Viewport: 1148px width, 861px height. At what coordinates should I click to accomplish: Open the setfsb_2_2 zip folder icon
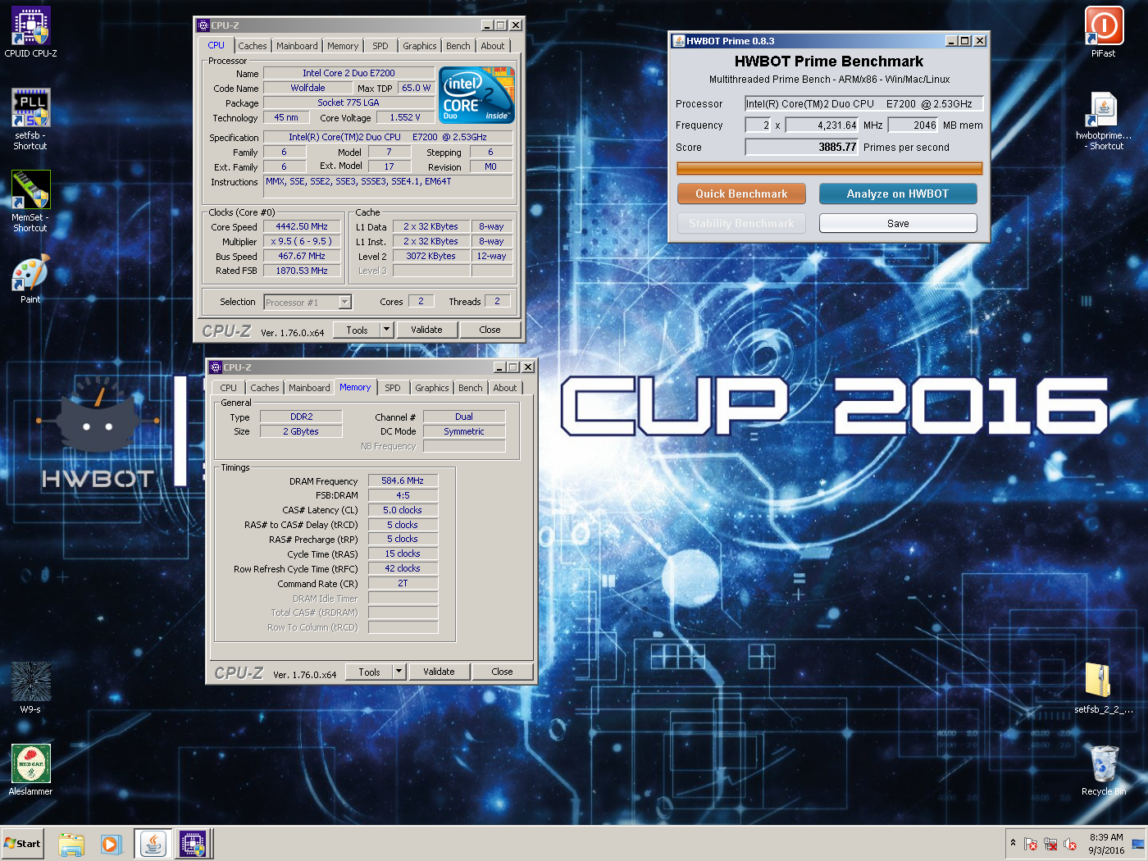[1104, 687]
